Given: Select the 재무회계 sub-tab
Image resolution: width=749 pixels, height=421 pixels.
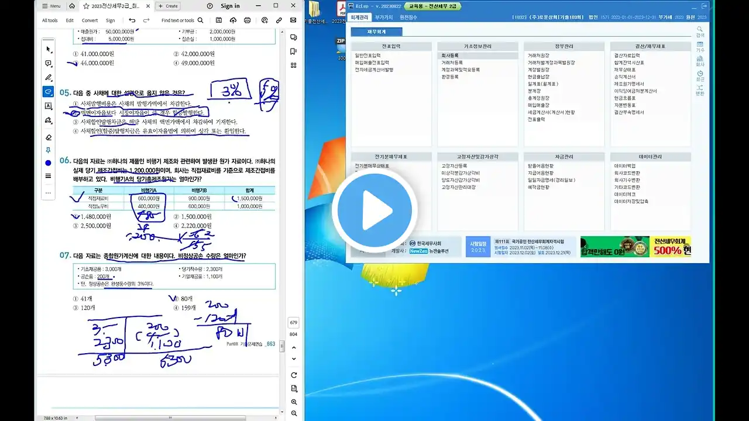Looking at the screenshot, I should point(376,32).
